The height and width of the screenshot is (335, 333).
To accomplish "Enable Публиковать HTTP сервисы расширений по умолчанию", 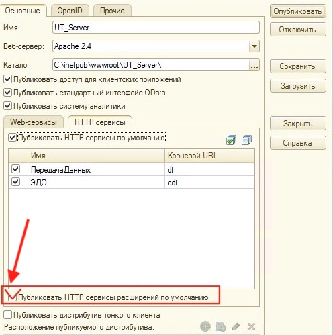I will point(12,297).
